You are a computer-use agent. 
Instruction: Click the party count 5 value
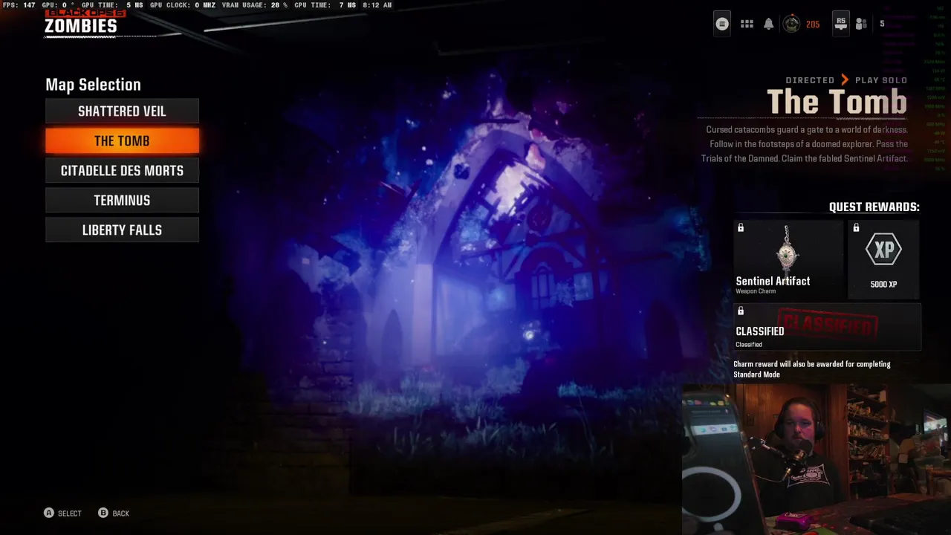[x=882, y=24]
